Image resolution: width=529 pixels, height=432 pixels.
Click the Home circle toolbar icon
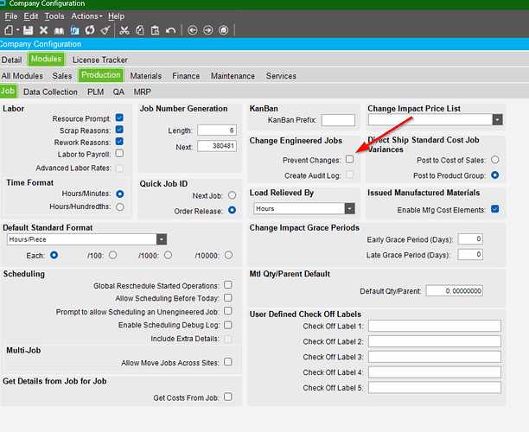pyautogui.click(x=223, y=30)
